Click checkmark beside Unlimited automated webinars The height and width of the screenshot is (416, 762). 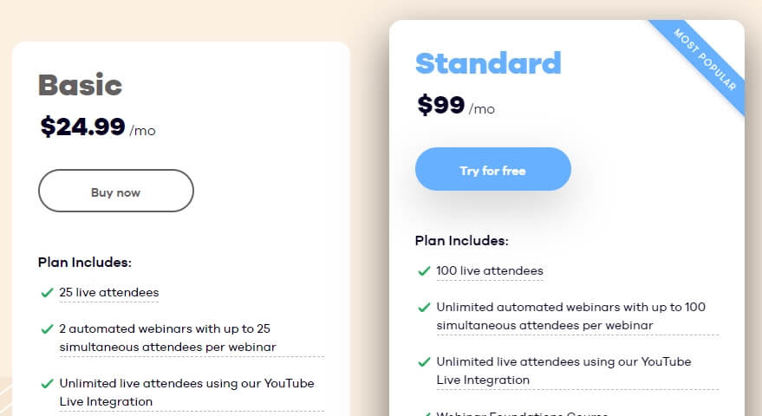pyautogui.click(x=424, y=308)
